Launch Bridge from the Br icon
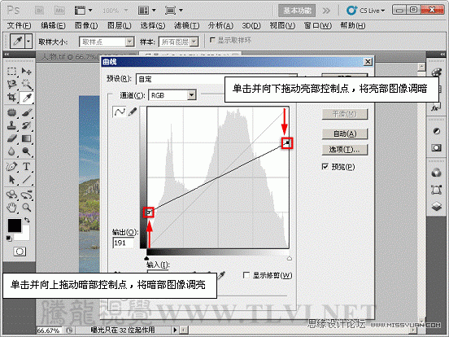This screenshot has width=449, height=337. 40,11
